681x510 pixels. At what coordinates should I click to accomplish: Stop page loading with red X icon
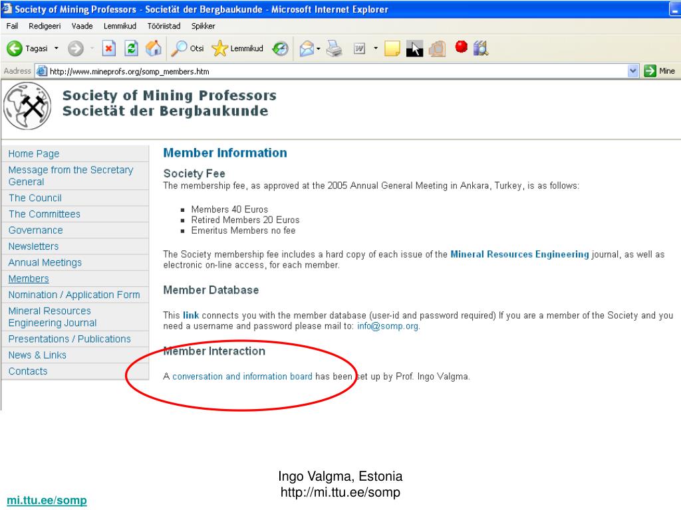click(x=108, y=48)
